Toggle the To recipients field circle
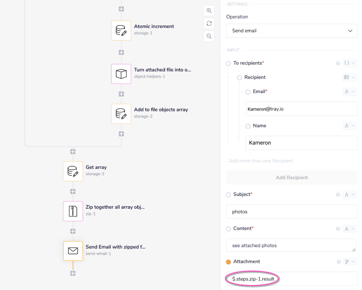The width and height of the screenshot is (362, 290). click(229, 63)
